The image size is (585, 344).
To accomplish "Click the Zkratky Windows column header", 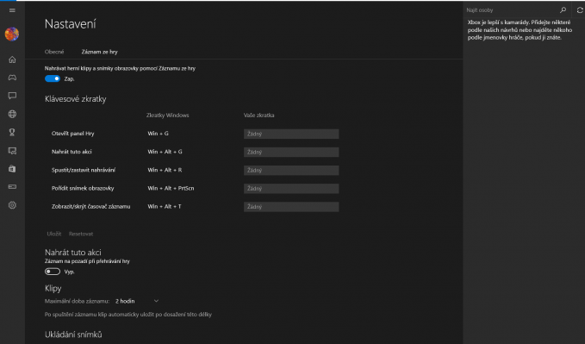I will click(x=167, y=115).
